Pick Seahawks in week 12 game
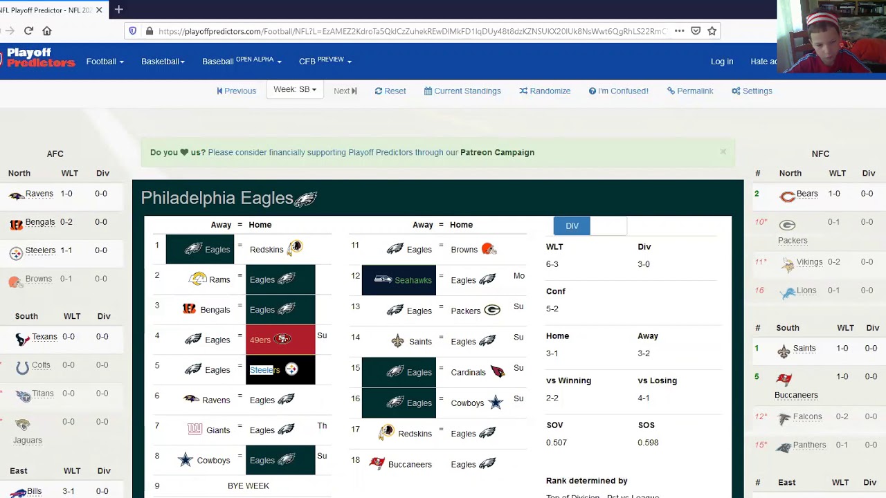Screen dimensions: 886x498 pyautogui.click(x=399, y=279)
